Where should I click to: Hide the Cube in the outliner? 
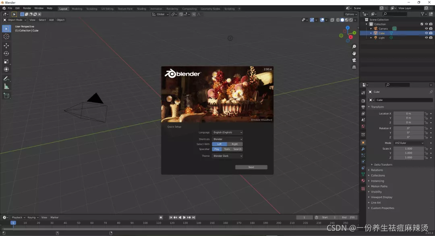tap(427, 33)
